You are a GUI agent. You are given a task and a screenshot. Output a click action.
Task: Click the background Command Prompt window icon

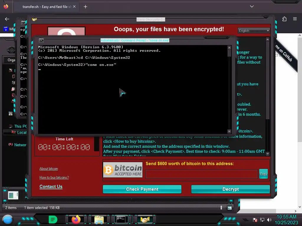pyautogui.click(x=23, y=23)
